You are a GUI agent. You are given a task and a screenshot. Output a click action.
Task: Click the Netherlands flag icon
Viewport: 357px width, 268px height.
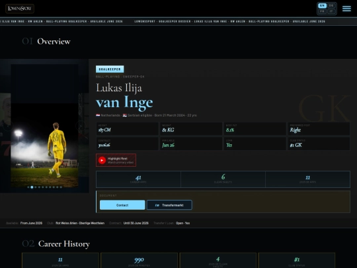(x=98, y=115)
